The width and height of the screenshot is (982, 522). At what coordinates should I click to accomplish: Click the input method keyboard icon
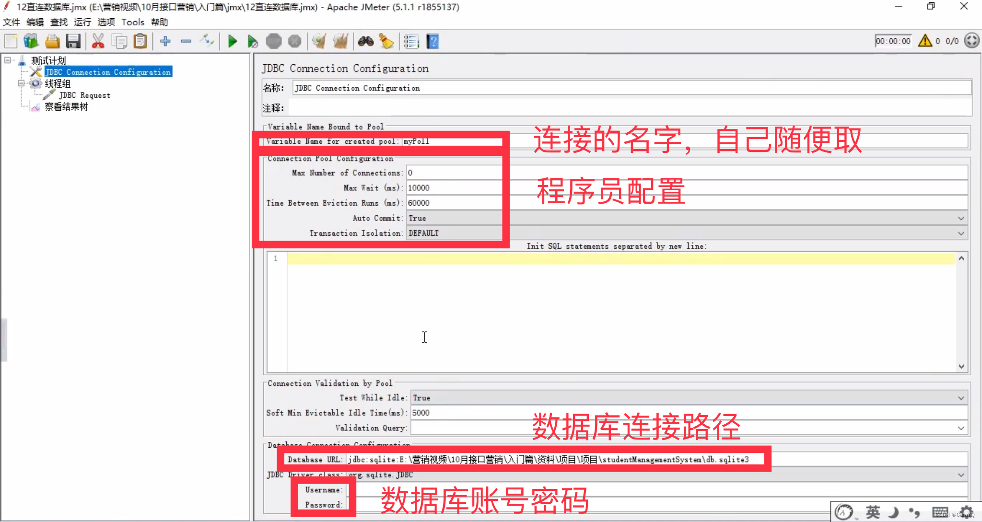click(x=940, y=512)
